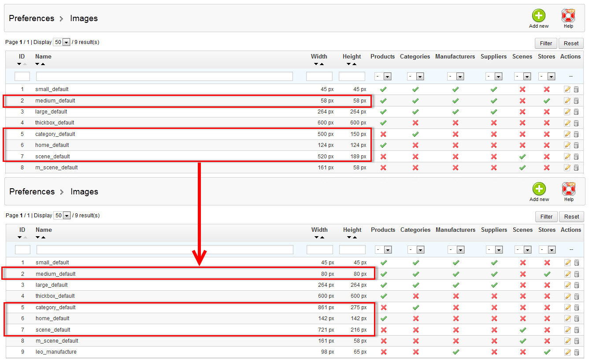Select m_scene_default name in upper table
Viewport: 589px width, 362px height.
tap(56, 168)
